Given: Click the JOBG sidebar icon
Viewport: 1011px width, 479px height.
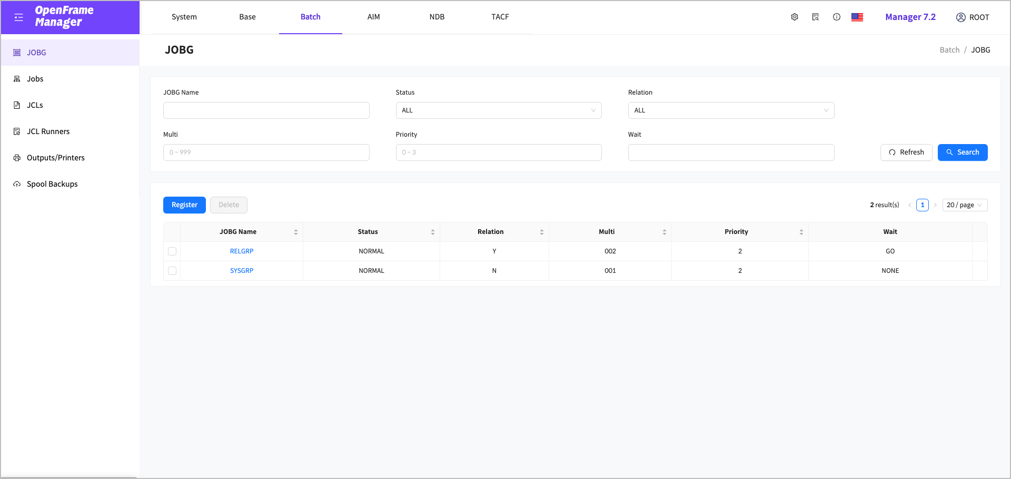Looking at the screenshot, I should click(17, 53).
